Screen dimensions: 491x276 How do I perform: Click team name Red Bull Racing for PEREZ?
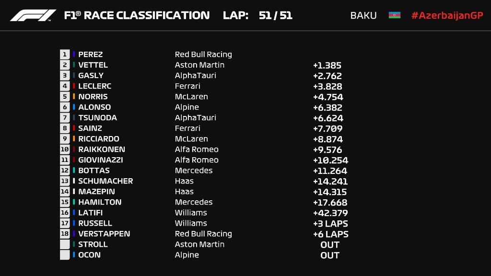[203, 55]
